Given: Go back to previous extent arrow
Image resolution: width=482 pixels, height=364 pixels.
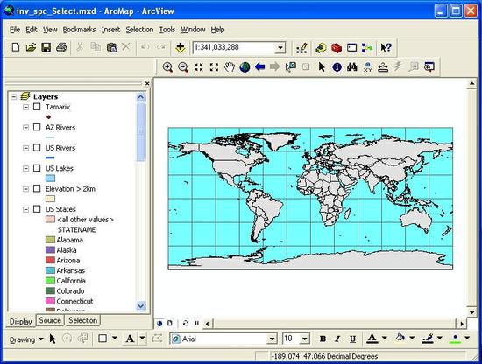Looking at the screenshot, I should click(x=259, y=66).
